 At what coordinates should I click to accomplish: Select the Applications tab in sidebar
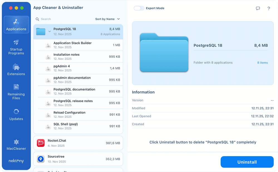[16, 25]
